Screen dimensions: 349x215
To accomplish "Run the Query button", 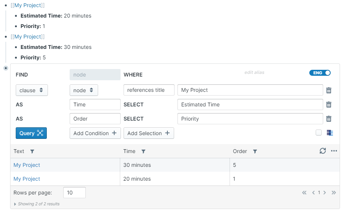I will click(31, 133).
